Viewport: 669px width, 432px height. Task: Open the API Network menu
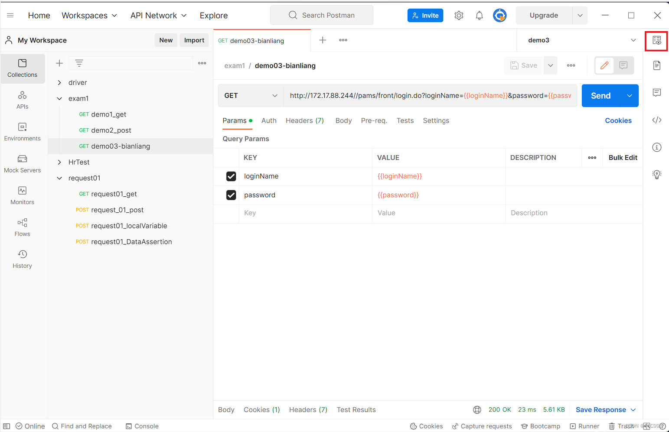coord(159,16)
